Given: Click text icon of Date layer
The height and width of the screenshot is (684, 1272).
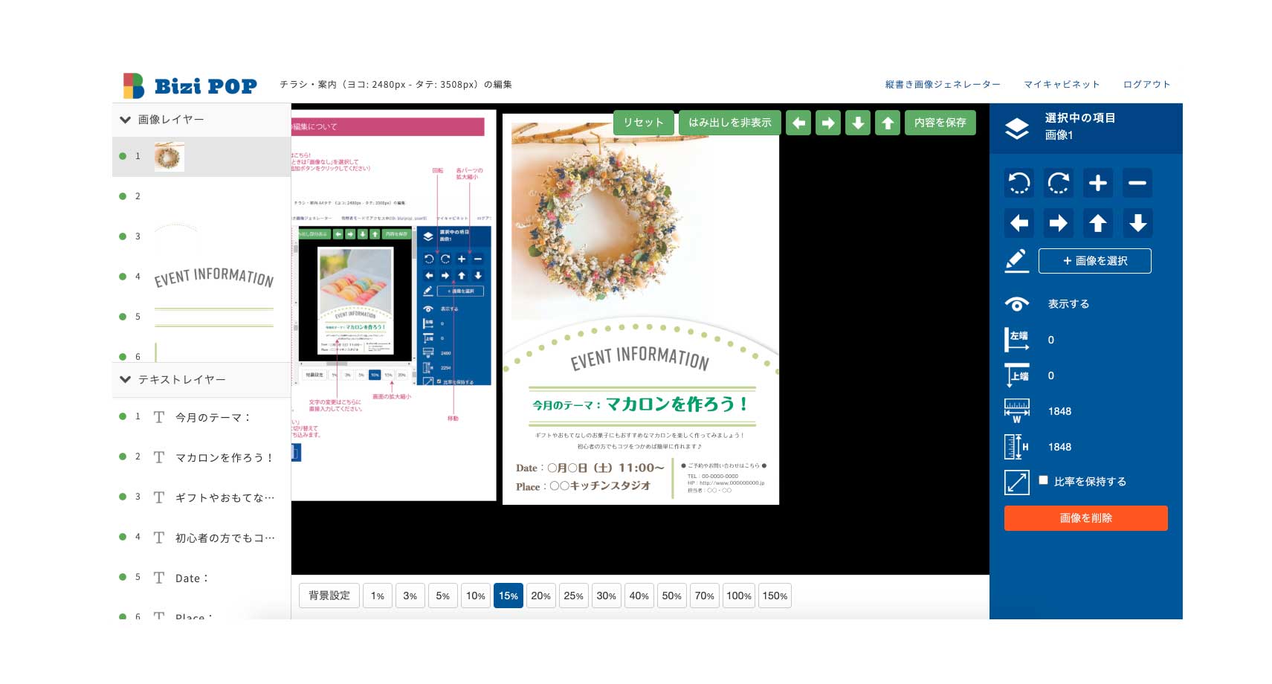Looking at the screenshot, I should coord(159,578).
